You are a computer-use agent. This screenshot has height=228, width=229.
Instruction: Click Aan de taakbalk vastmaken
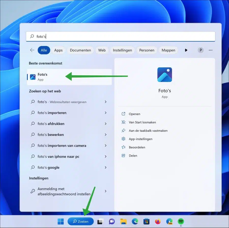[x=148, y=131]
